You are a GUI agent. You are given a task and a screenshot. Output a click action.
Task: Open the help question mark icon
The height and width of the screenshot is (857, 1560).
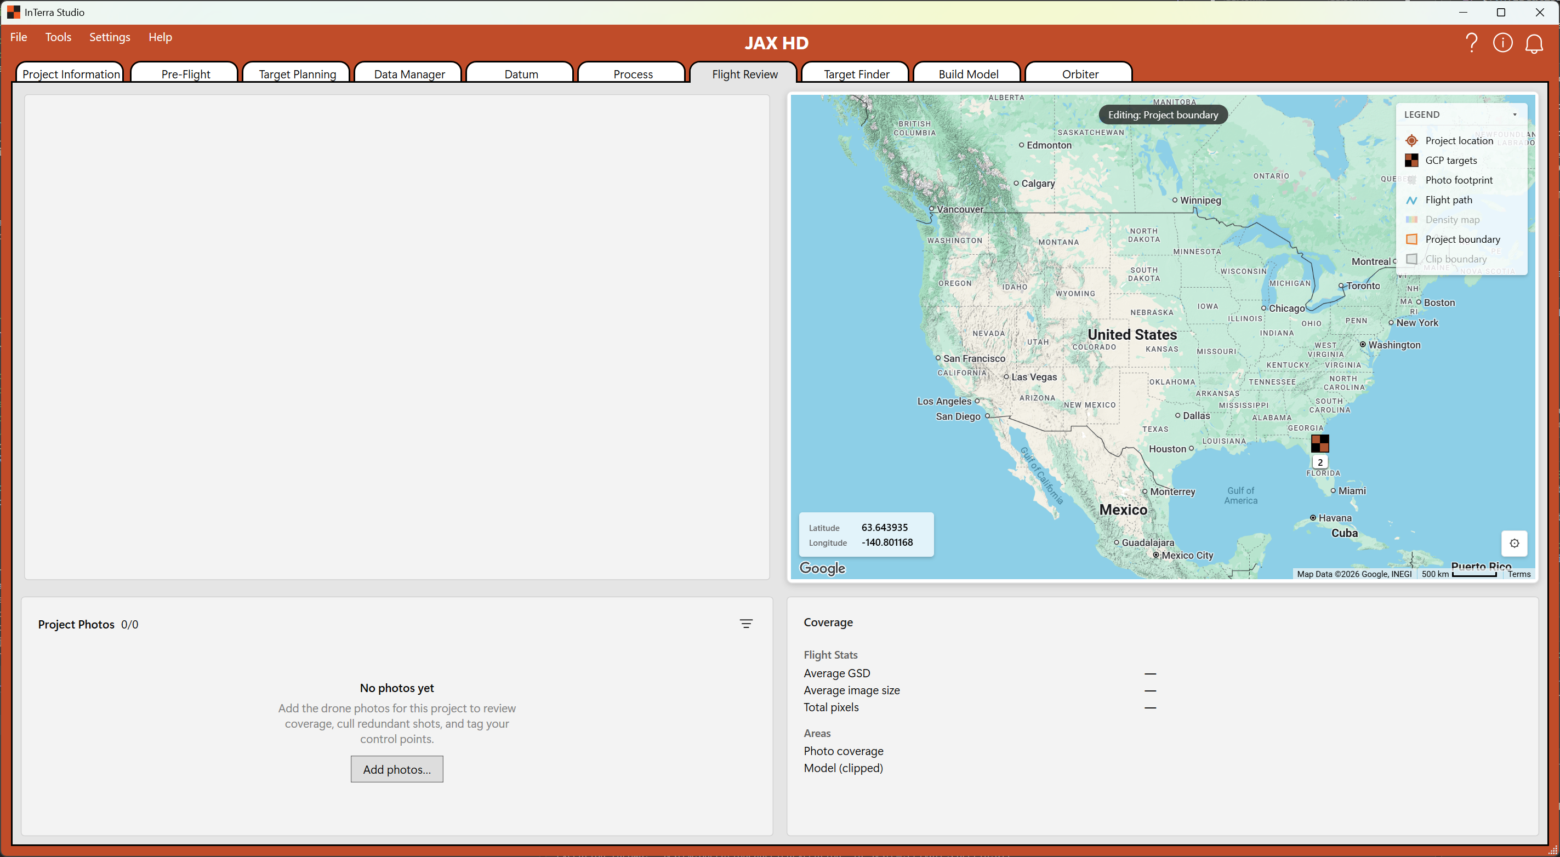click(1472, 43)
